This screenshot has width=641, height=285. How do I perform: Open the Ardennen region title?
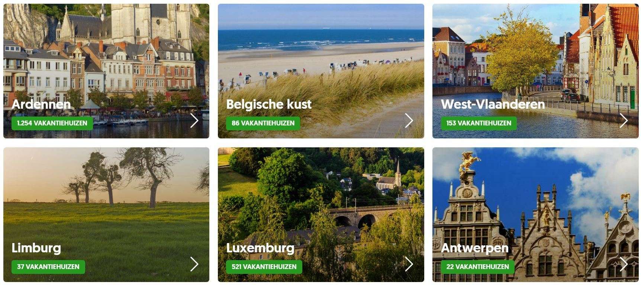pyautogui.click(x=41, y=104)
